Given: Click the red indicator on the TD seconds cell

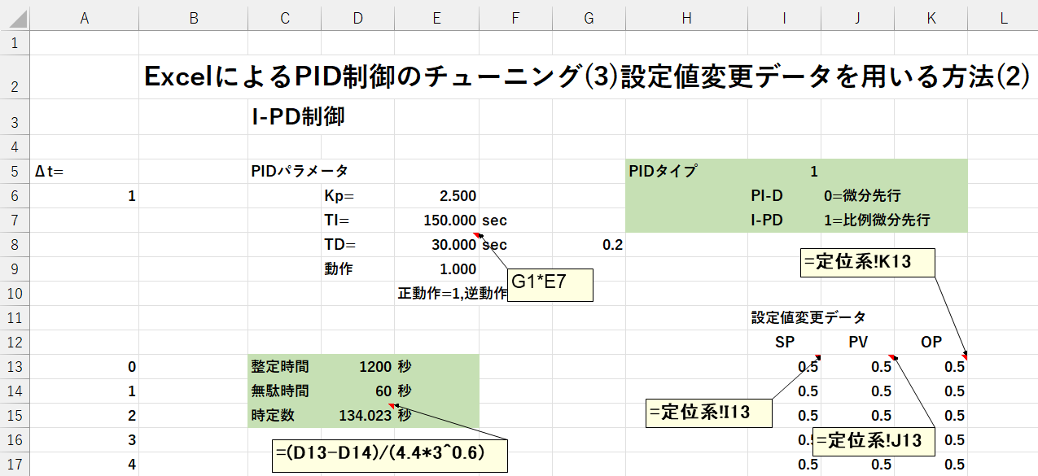Looking at the screenshot, I should (x=478, y=236).
